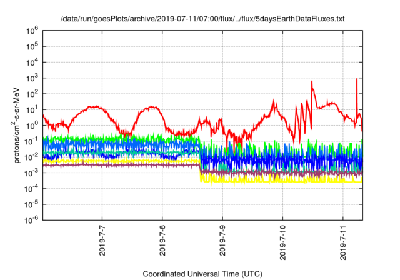The width and height of the screenshot is (400, 280).
Task: Click the 10^-4 y-axis label
Action: (31, 189)
